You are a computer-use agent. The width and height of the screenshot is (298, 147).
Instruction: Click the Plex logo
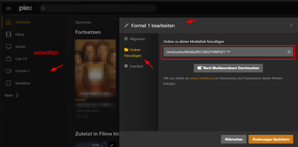pyautogui.click(x=26, y=8)
